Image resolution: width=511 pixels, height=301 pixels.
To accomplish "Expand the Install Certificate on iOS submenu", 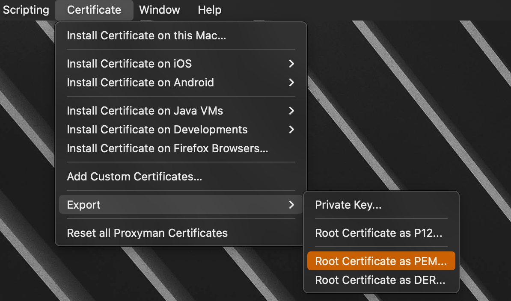I will [129, 64].
